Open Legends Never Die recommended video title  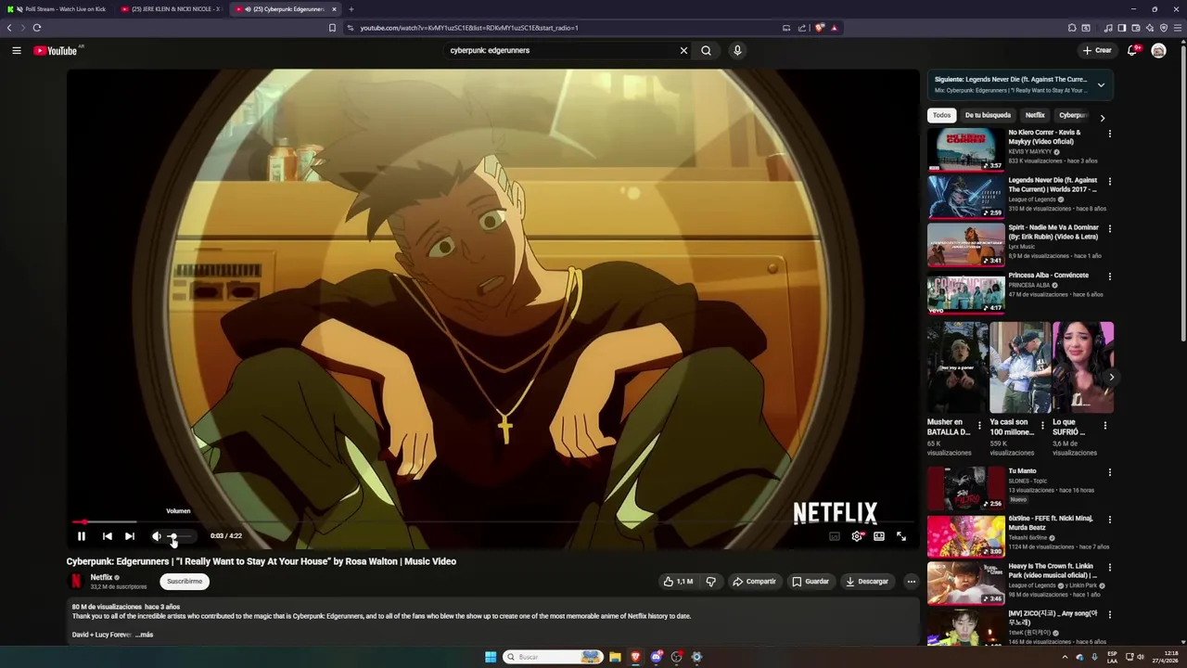pos(1053,185)
